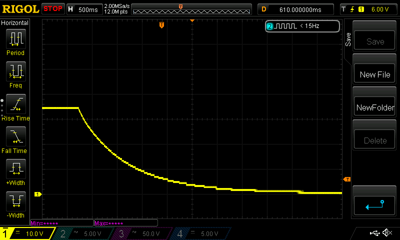
Task: Click the trigger falling-edge slope icon
Action: [x=352, y=9]
